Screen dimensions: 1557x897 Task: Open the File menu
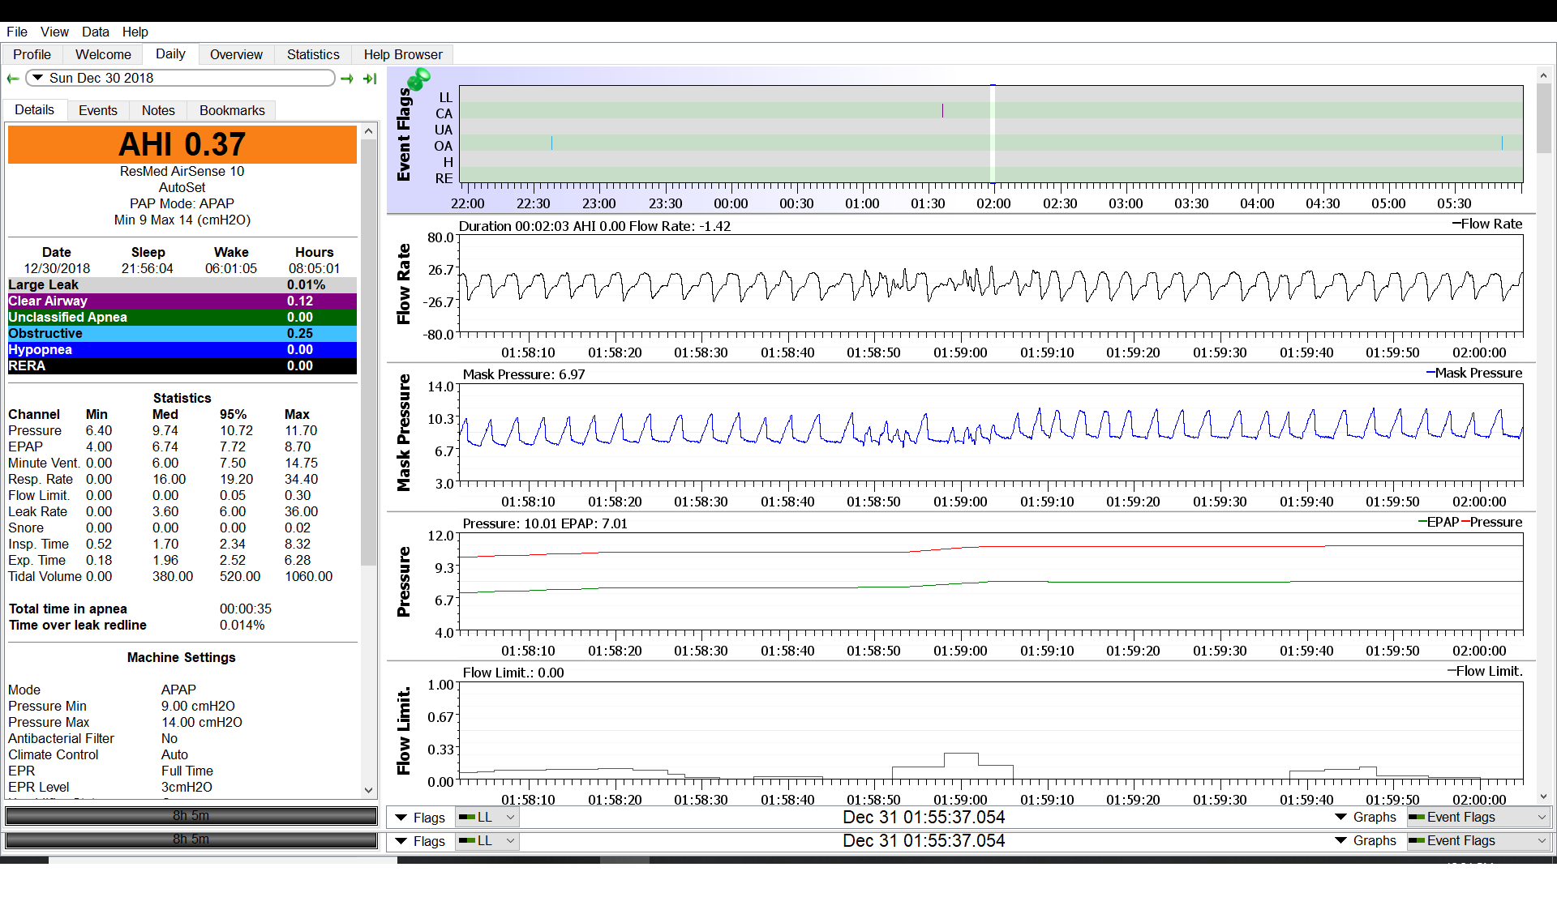click(x=17, y=32)
